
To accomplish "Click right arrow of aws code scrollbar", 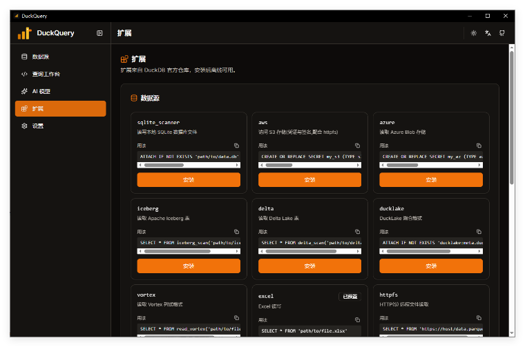I will tap(359, 165).
